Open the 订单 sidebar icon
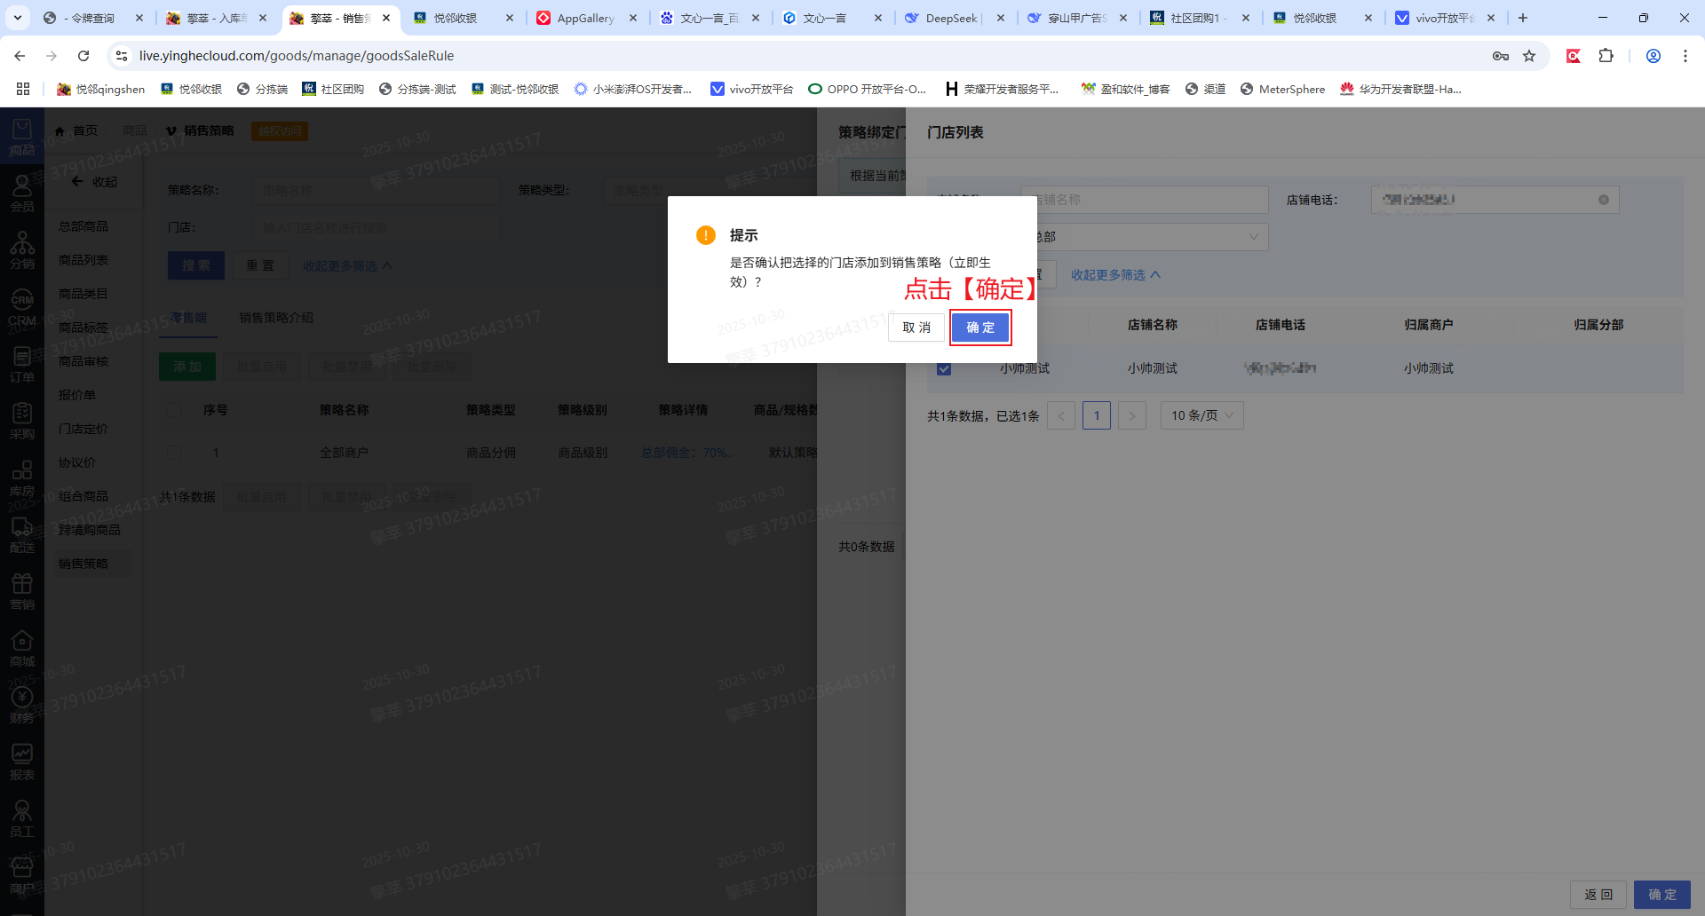1705x916 pixels. [22, 364]
